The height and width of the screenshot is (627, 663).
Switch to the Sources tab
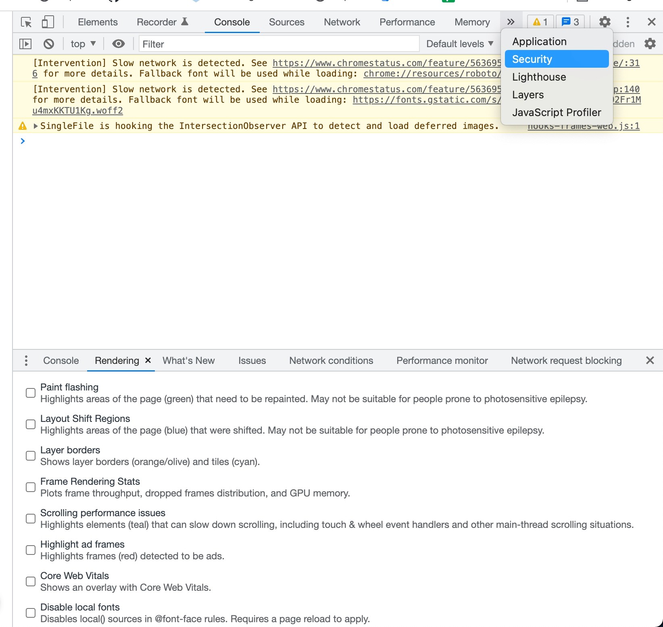coord(287,22)
